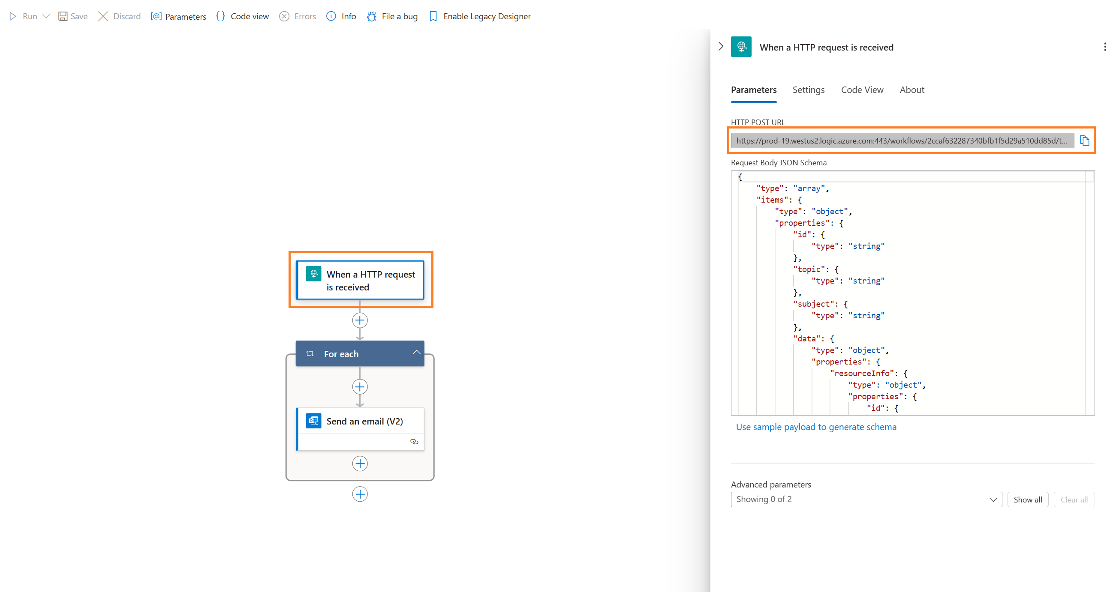This screenshot has height=592, width=1110.
Task: Expand the For each loop node
Action: (x=415, y=353)
